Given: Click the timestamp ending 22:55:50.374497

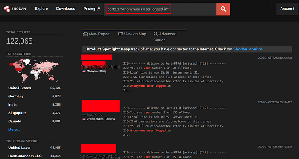Looking at the screenshot, I should [x=275, y=102].
